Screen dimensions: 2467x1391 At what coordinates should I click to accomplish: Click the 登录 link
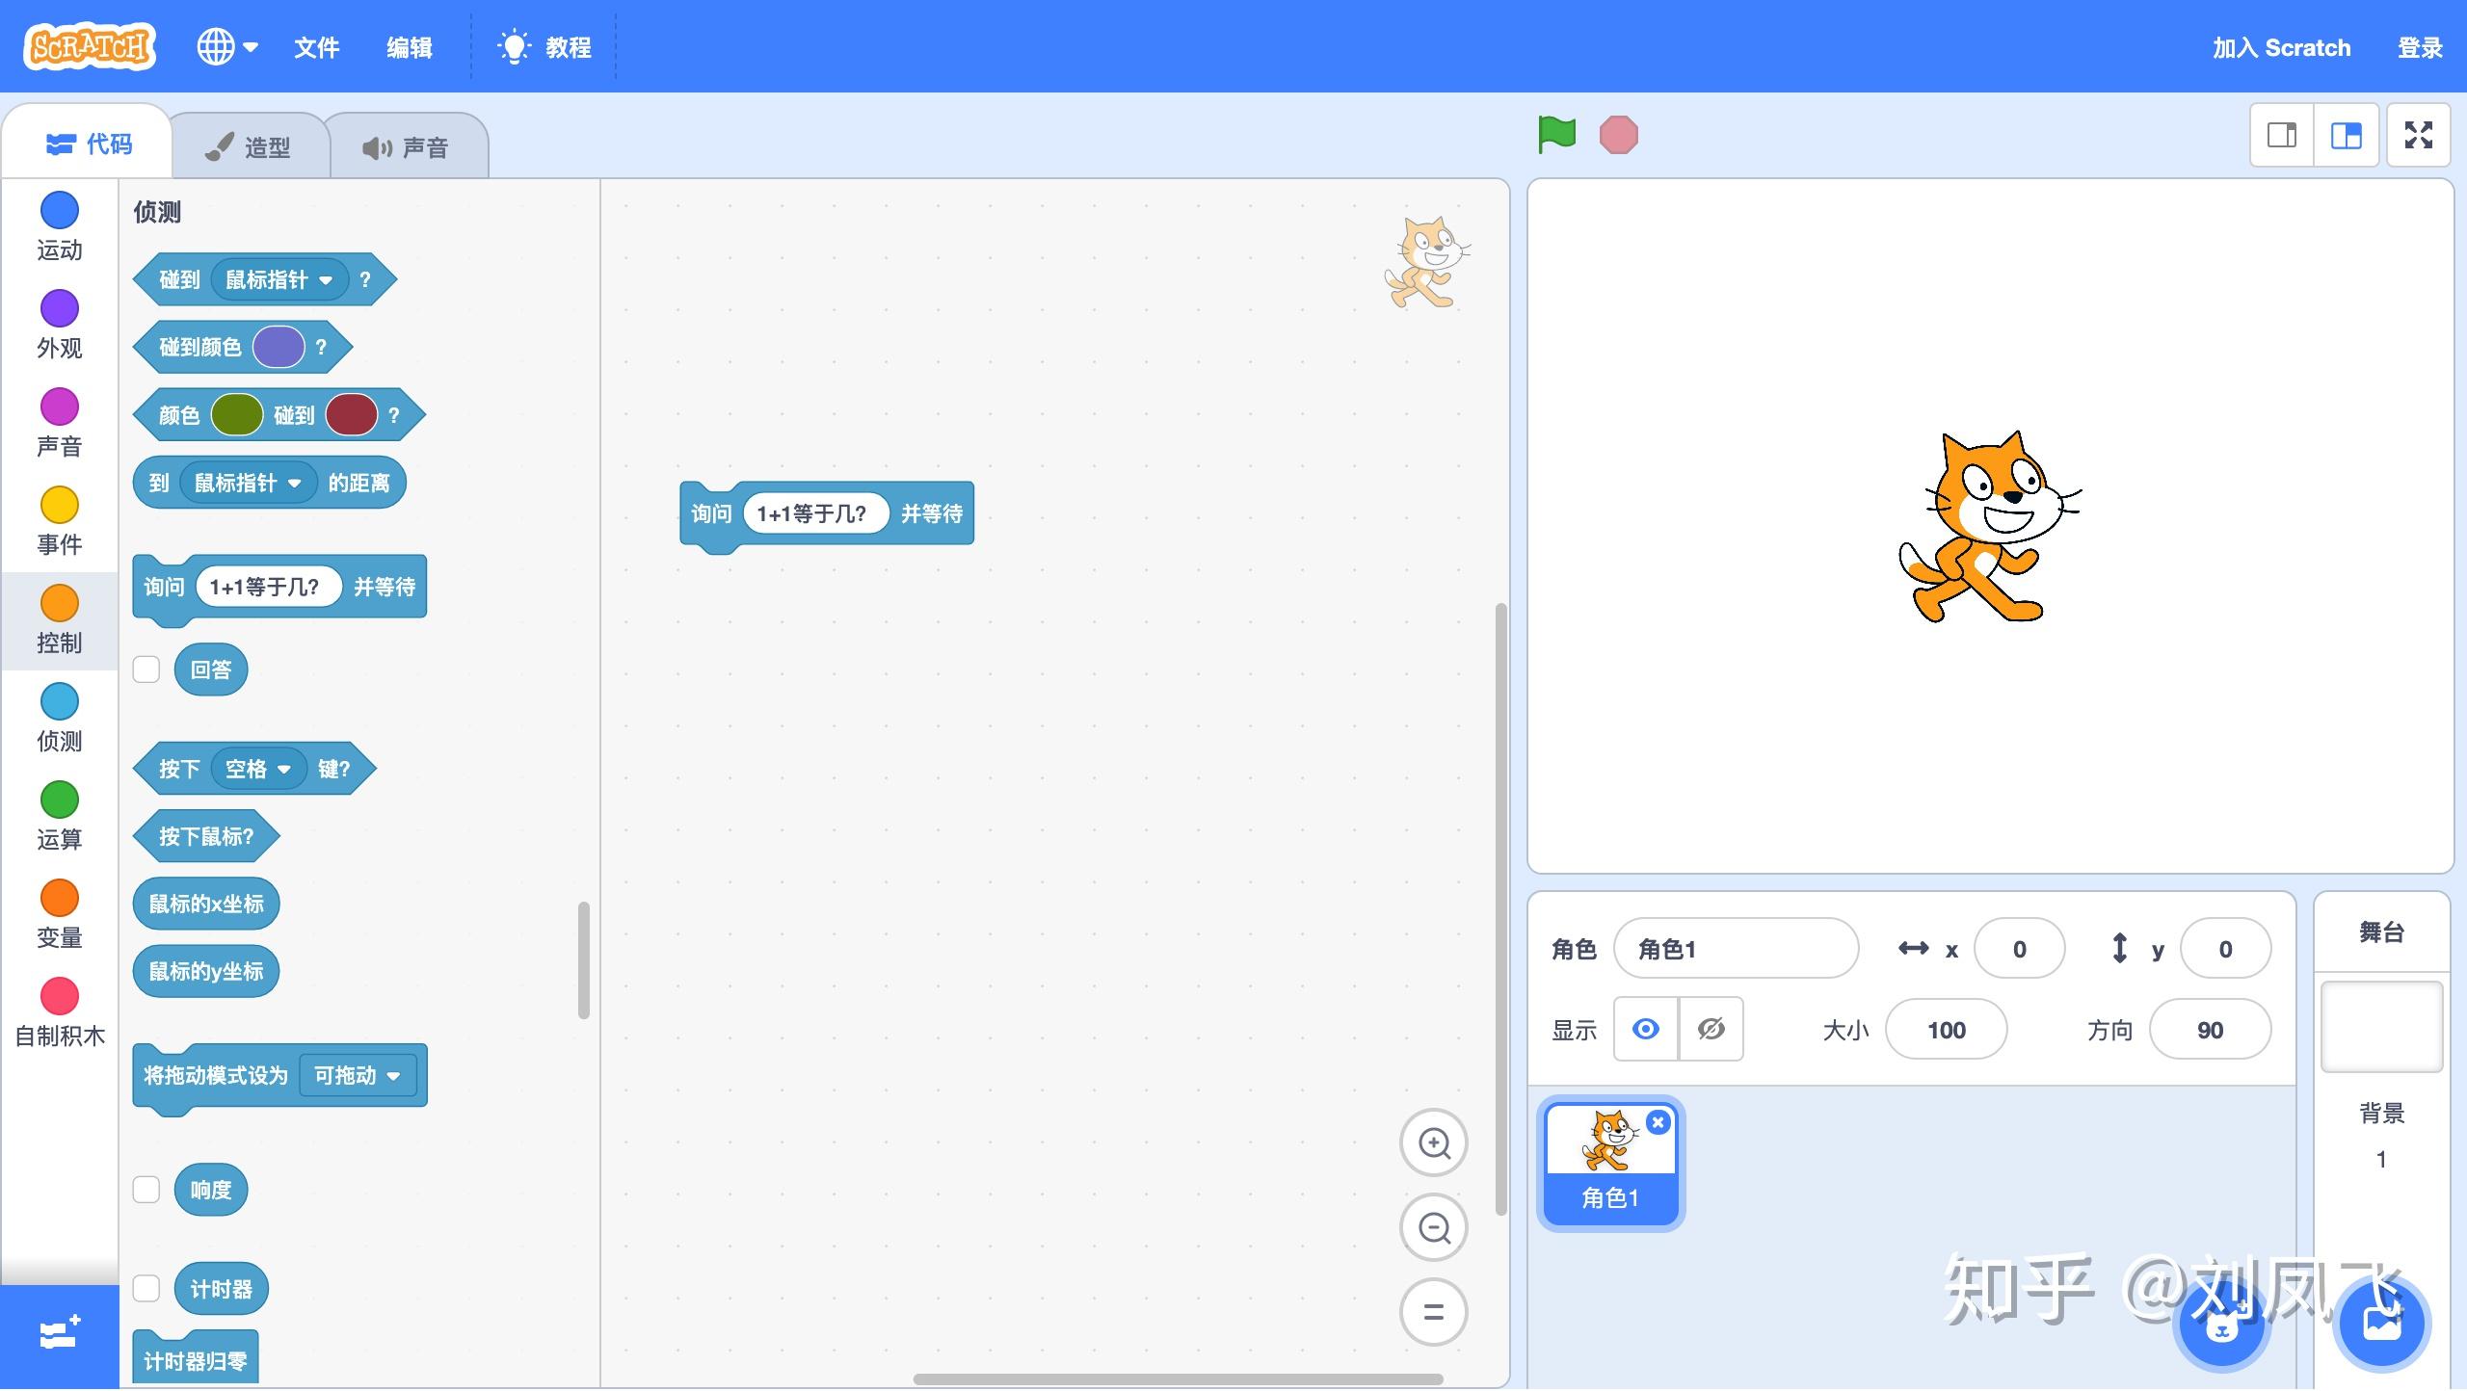pos(2419,47)
